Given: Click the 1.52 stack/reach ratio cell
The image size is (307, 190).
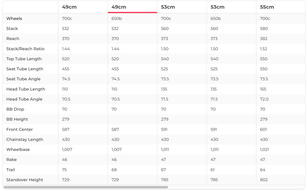Looking at the screenshot, I should click(x=264, y=49).
